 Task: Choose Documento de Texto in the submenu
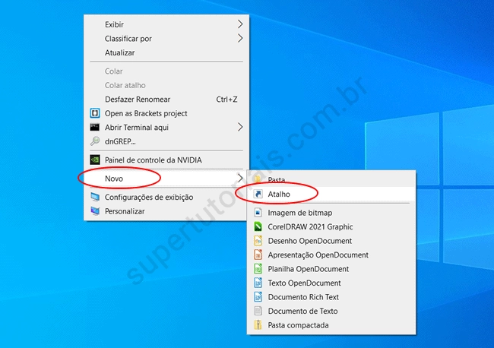point(302,311)
